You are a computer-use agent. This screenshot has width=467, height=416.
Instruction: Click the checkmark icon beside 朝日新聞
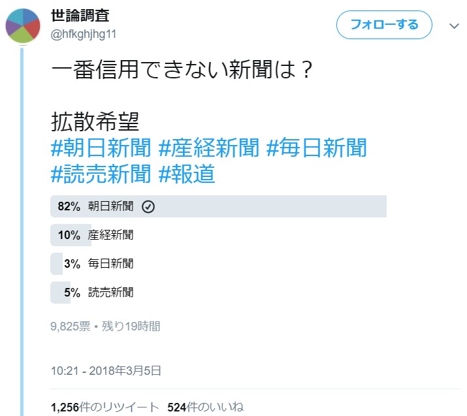pos(148,206)
